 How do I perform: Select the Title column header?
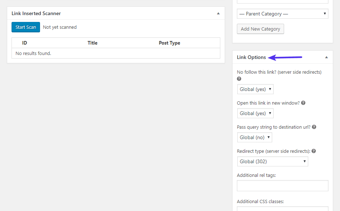[x=92, y=43]
